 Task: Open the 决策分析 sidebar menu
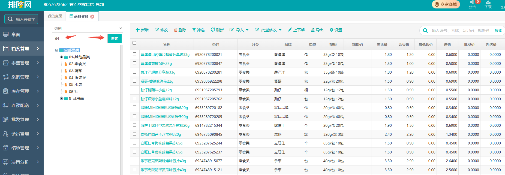22,162
